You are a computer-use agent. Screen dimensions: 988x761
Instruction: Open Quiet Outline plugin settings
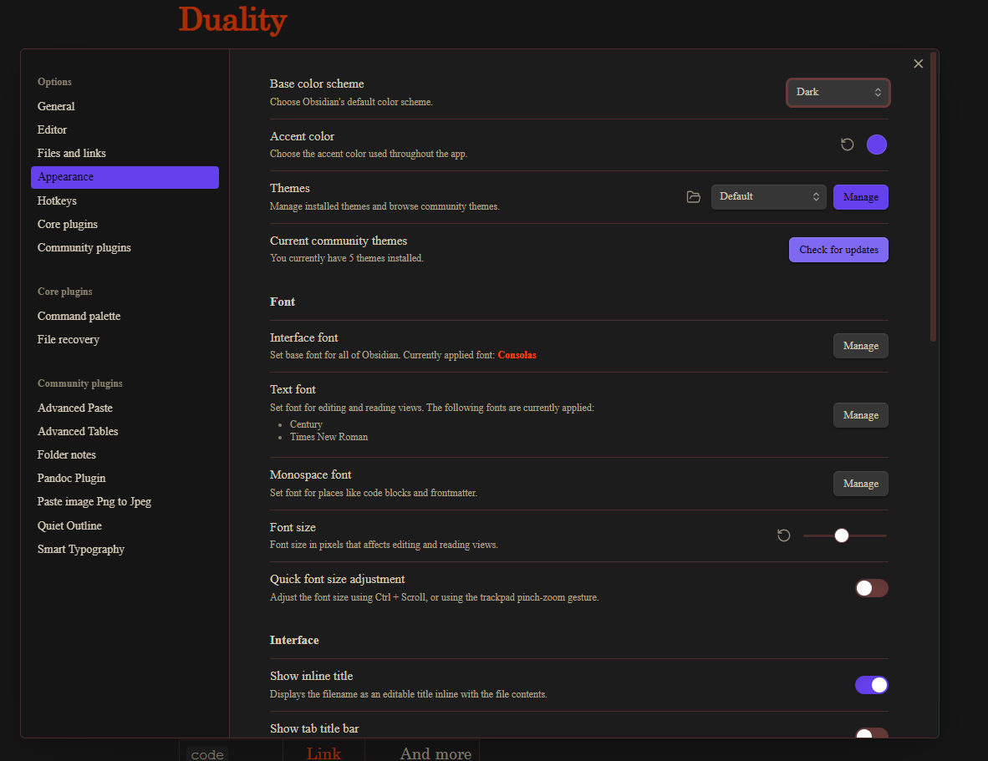pos(125,525)
